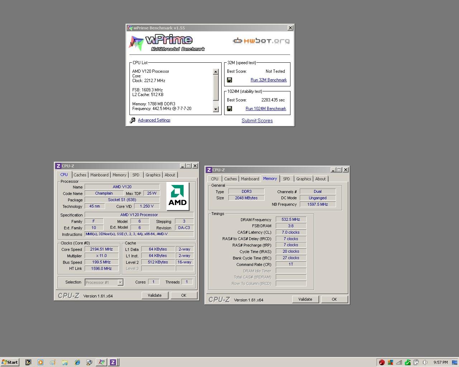
Task: Open the About tab in left CPU-Z
Action: coord(170,175)
